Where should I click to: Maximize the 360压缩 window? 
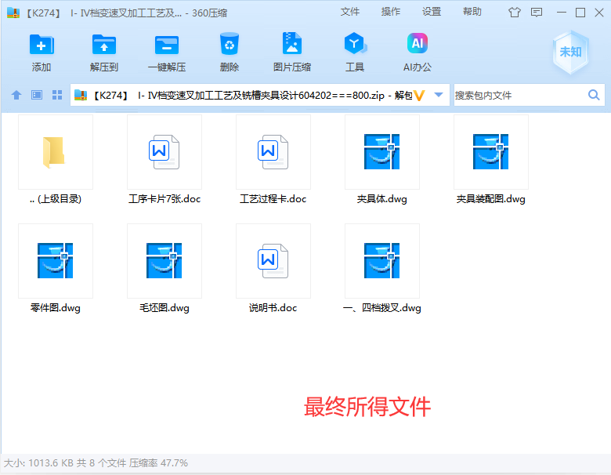pyautogui.click(x=580, y=13)
